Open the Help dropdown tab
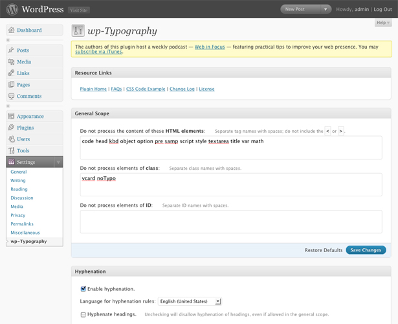The image size is (398, 324). tap(383, 23)
